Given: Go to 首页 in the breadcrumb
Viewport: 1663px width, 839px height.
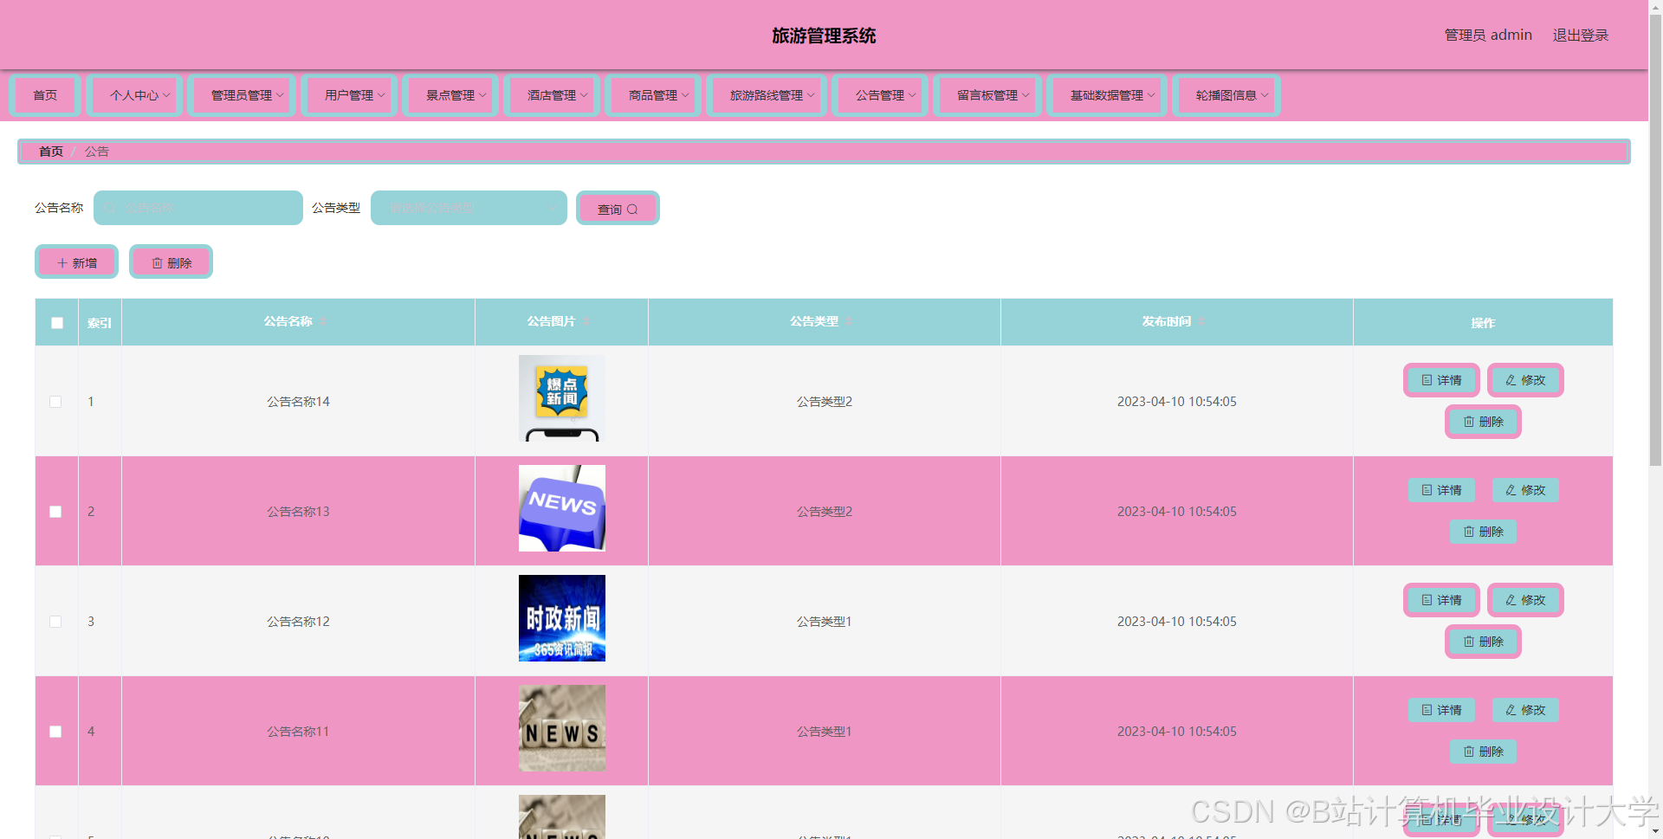Looking at the screenshot, I should [x=51, y=152].
